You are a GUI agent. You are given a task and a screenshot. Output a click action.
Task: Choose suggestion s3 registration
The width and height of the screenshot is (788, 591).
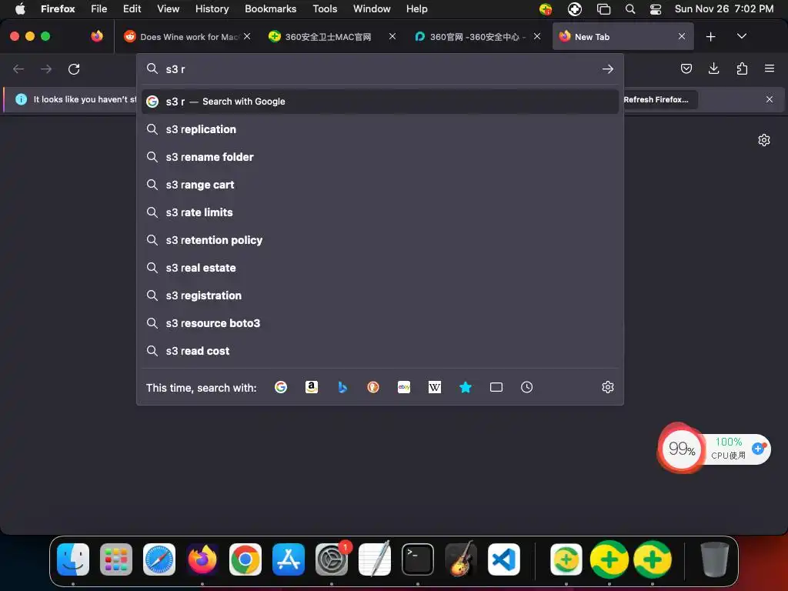tap(380, 295)
